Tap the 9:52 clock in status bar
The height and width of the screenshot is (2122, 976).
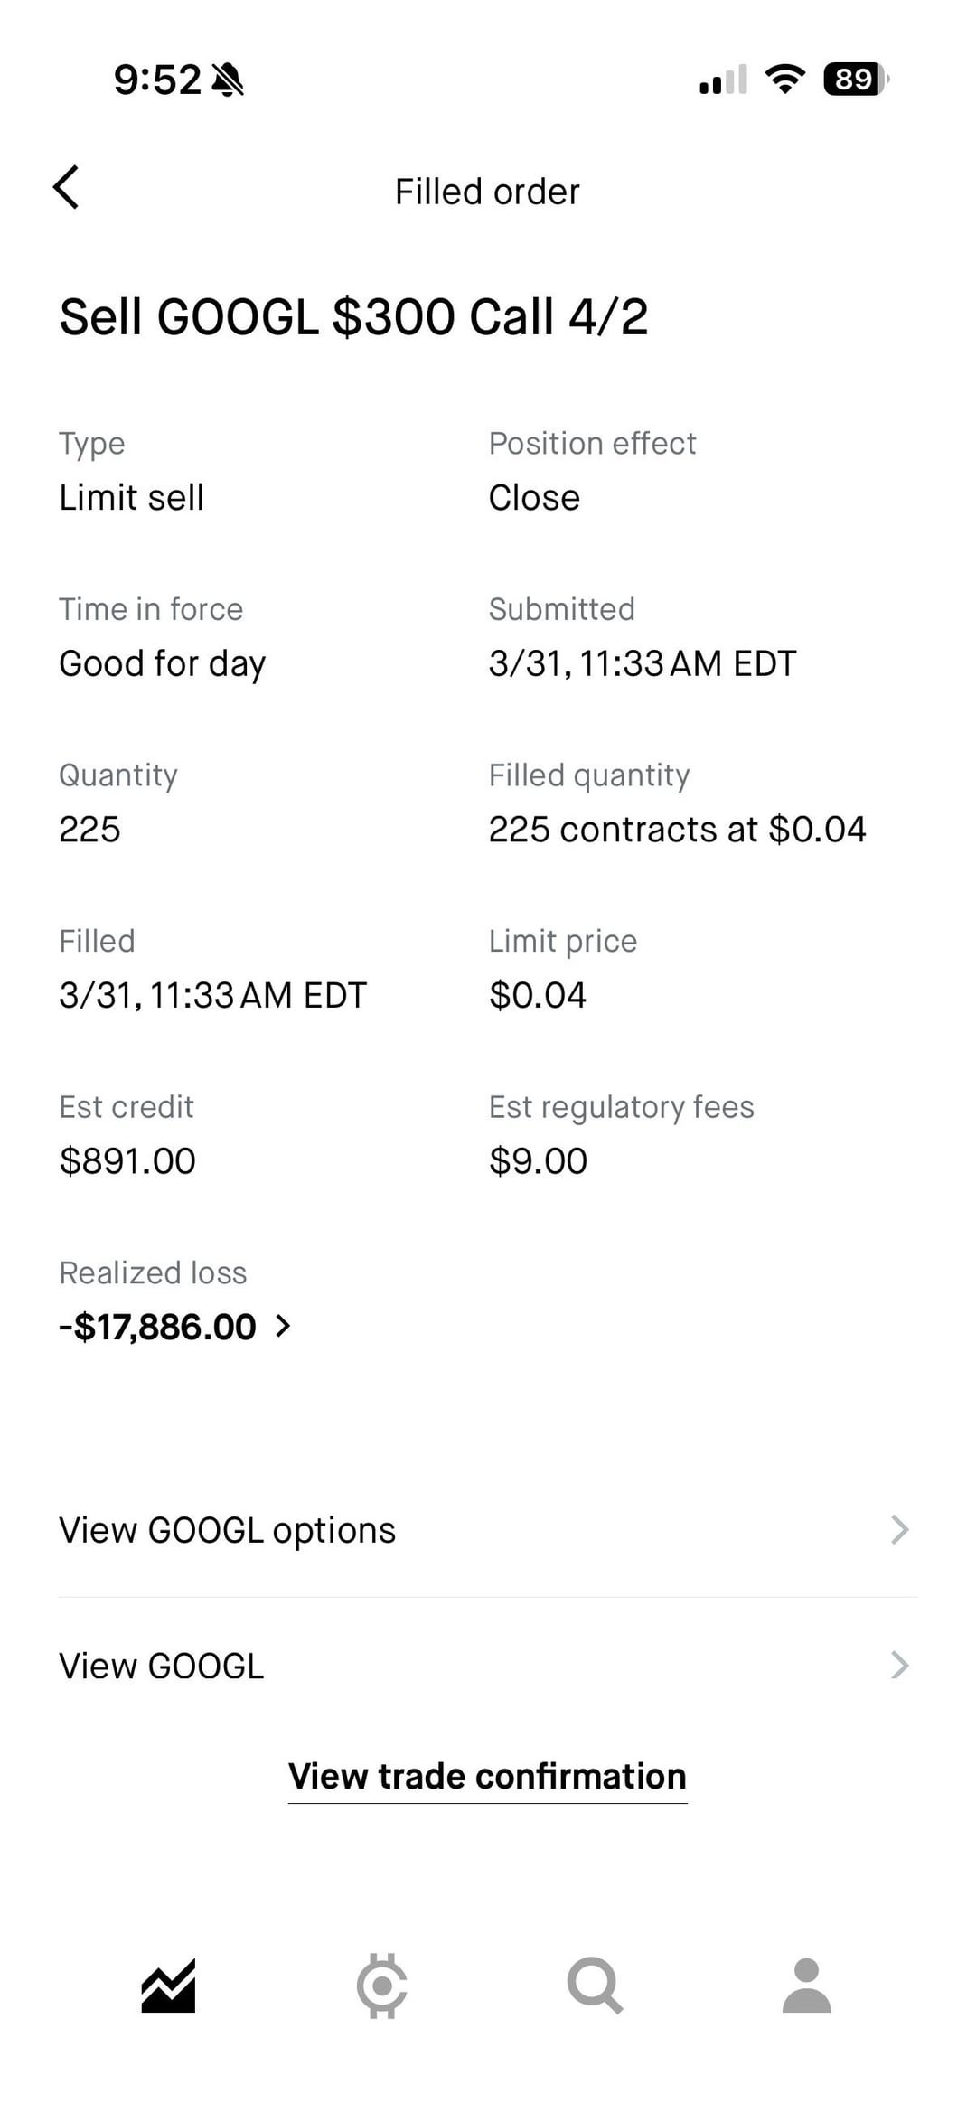(x=157, y=80)
